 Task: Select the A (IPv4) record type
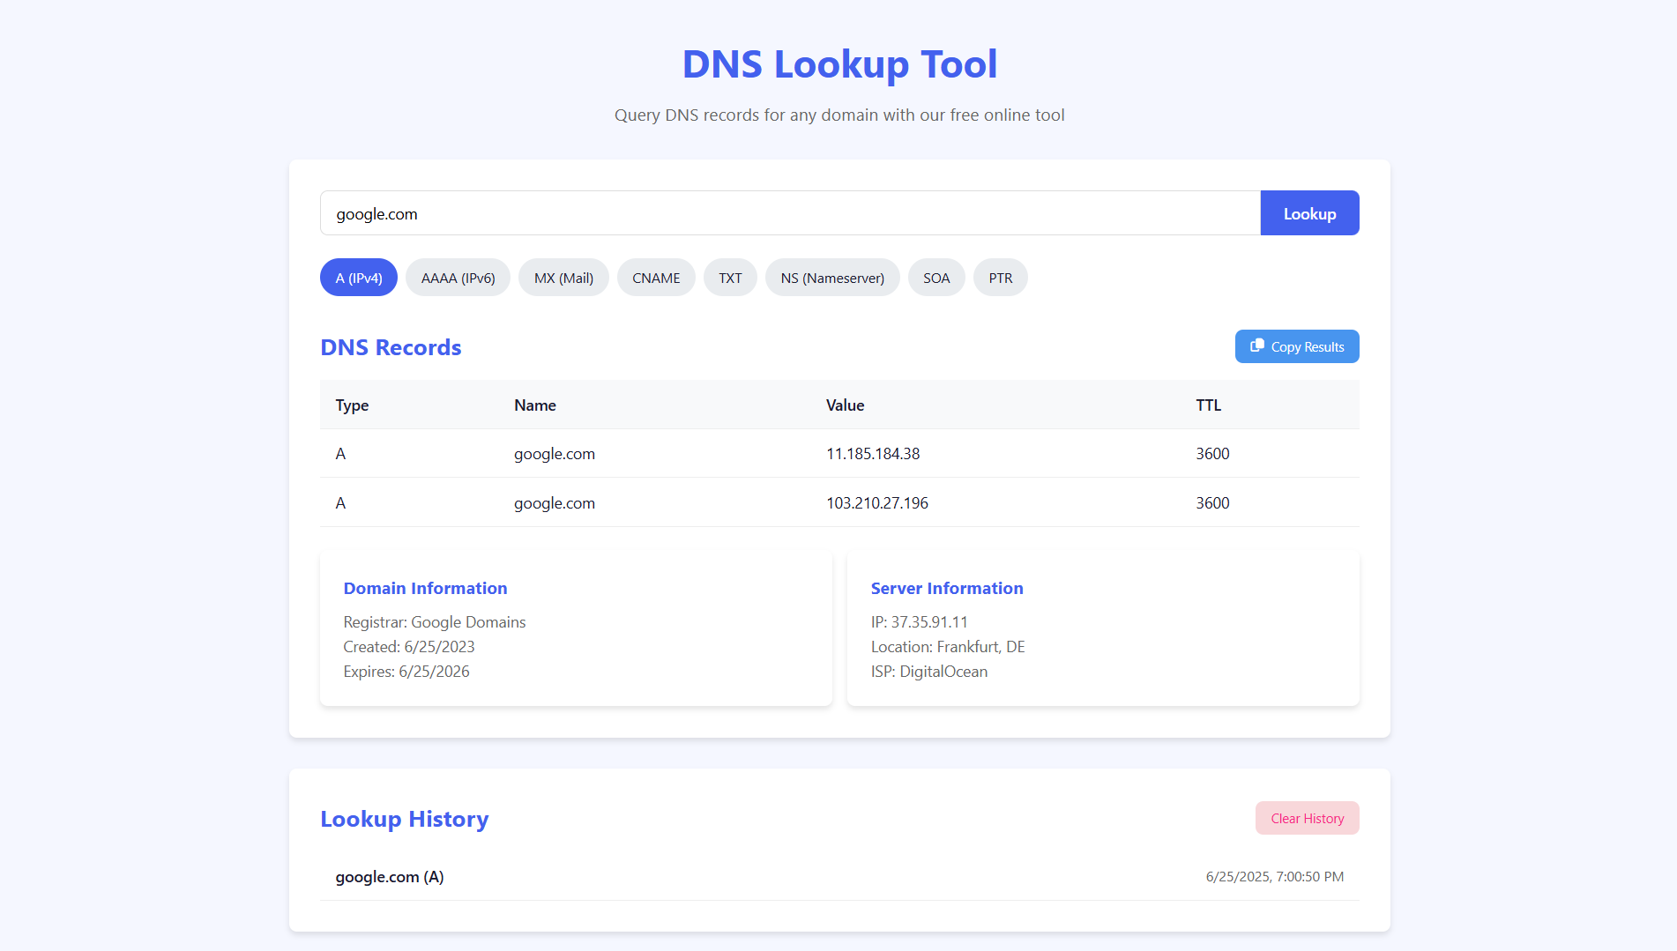coord(359,278)
